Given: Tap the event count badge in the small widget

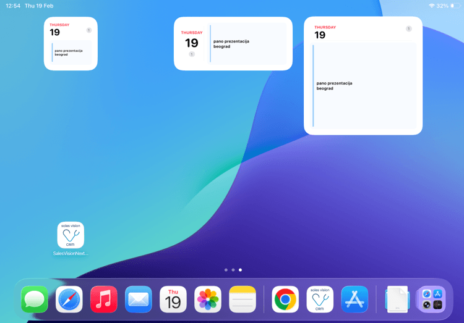Looking at the screenshot, I should 88,30.
